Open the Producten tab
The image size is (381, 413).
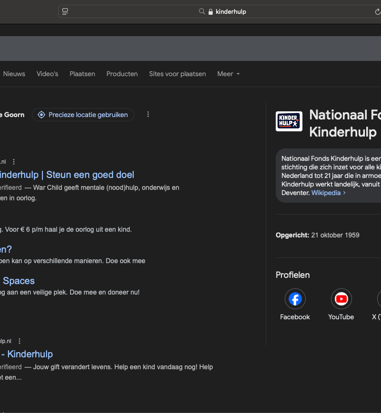[x=122, y=74]
